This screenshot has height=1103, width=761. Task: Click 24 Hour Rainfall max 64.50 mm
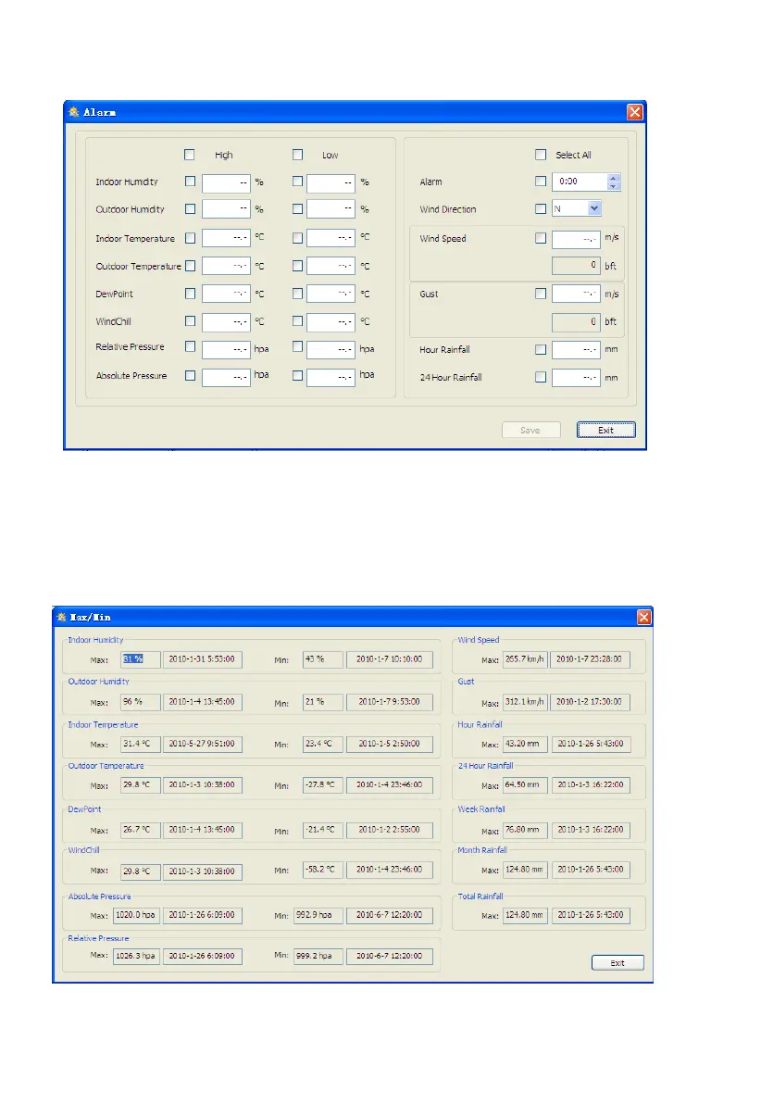pos(525,784)
